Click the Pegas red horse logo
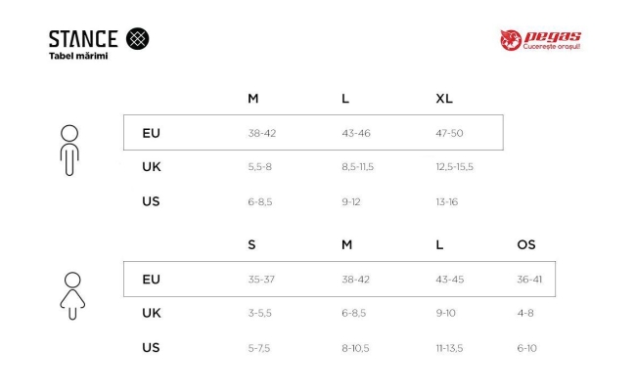The image size is (636, 391). [x=511, y=40]
